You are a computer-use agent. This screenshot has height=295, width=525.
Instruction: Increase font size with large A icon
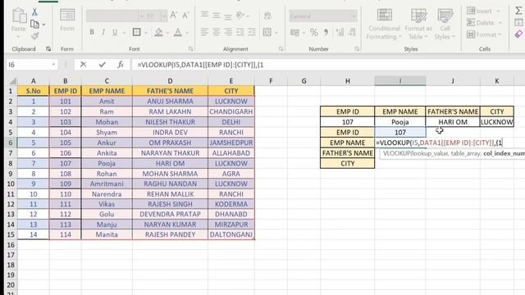pos(173,16)
